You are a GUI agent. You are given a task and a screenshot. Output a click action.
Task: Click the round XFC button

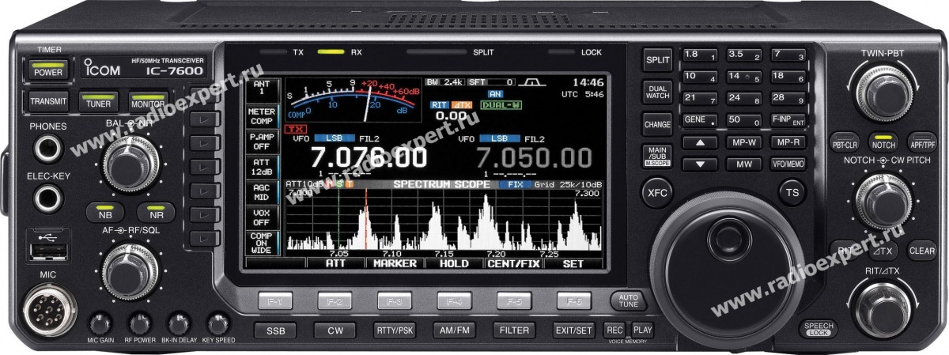coord(658,193)
